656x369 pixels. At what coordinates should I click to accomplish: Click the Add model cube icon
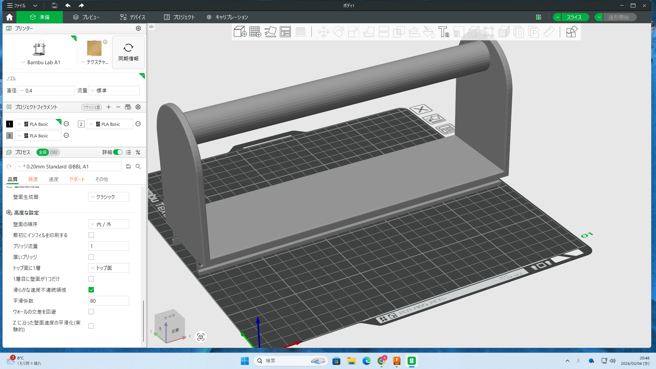tap(240, 32)
